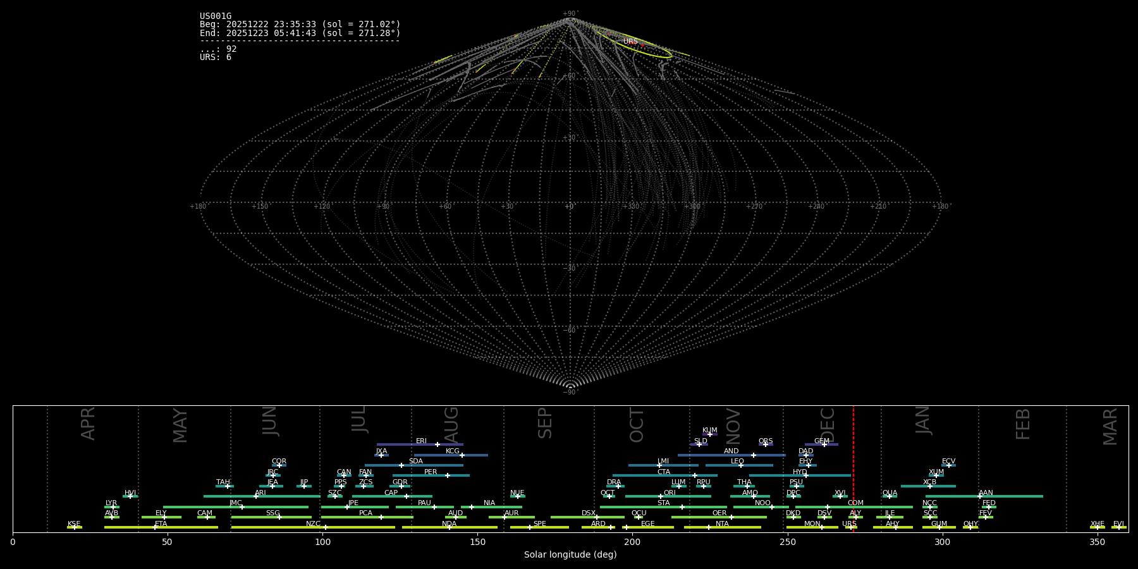Click the 'URS: 6' count in header
Image resolution: width=1138 pixels, height=569 pixels.
[x=216, y=58]
